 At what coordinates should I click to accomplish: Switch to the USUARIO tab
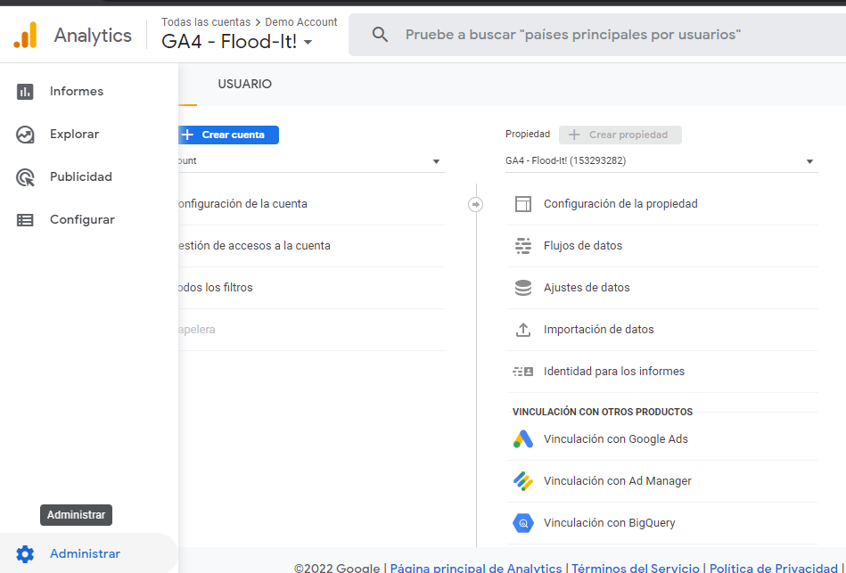coord(244,84)
